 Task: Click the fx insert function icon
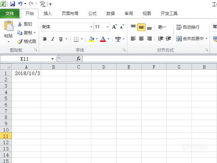[x=78, y=59]
